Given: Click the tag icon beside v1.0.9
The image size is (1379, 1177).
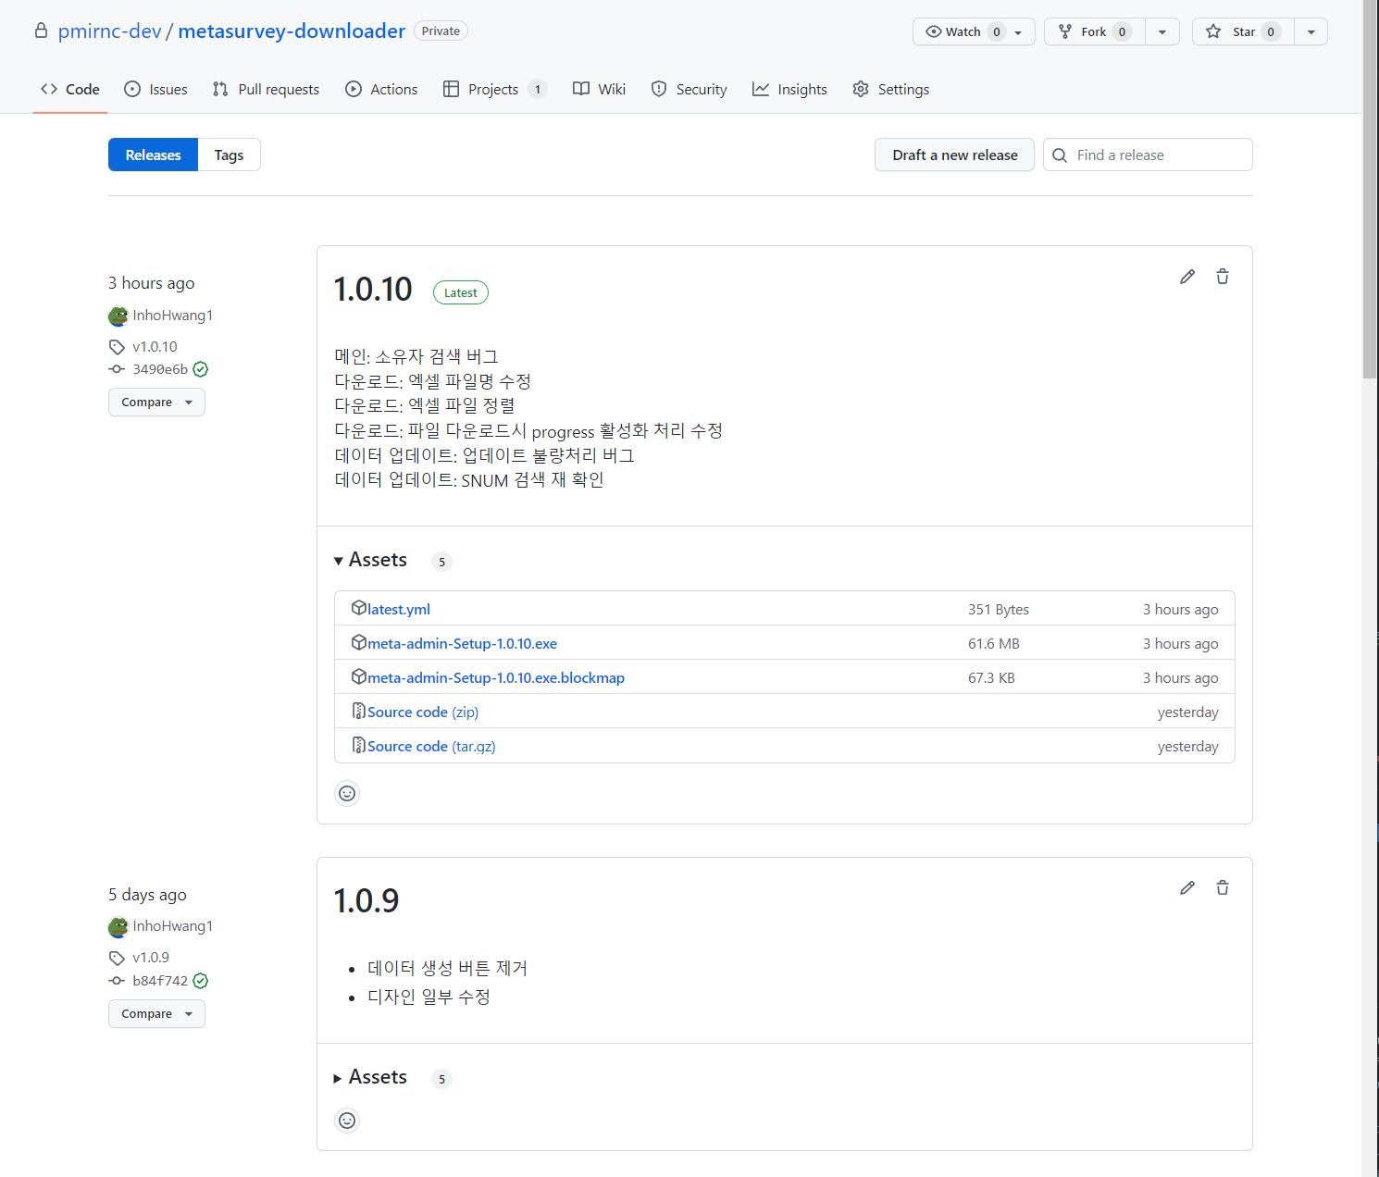Looking at the screenshot, I should [117, 958].
